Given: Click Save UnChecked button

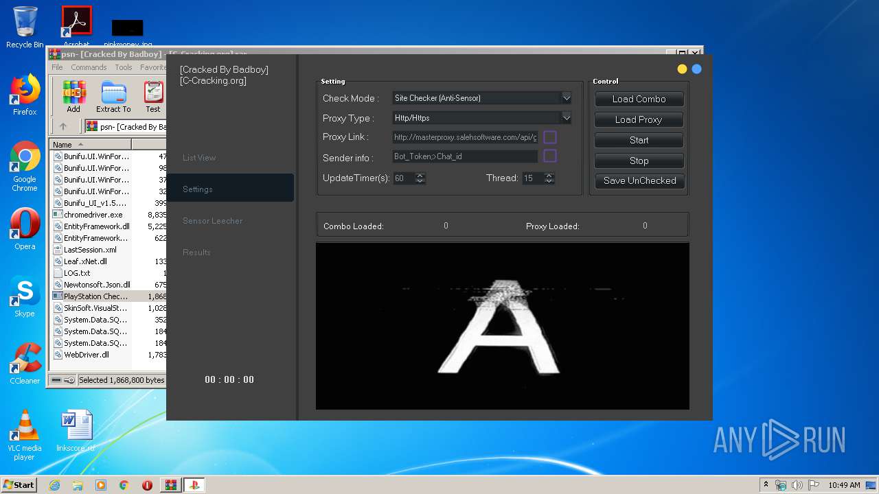Looking at the screenshot, I should (639, 180).
